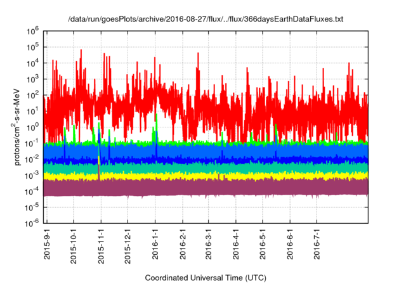Click the 2016-1-1 date label
The width and height of the screenshot is (406, 284).
pyautogui.click(x=155, y=244)
